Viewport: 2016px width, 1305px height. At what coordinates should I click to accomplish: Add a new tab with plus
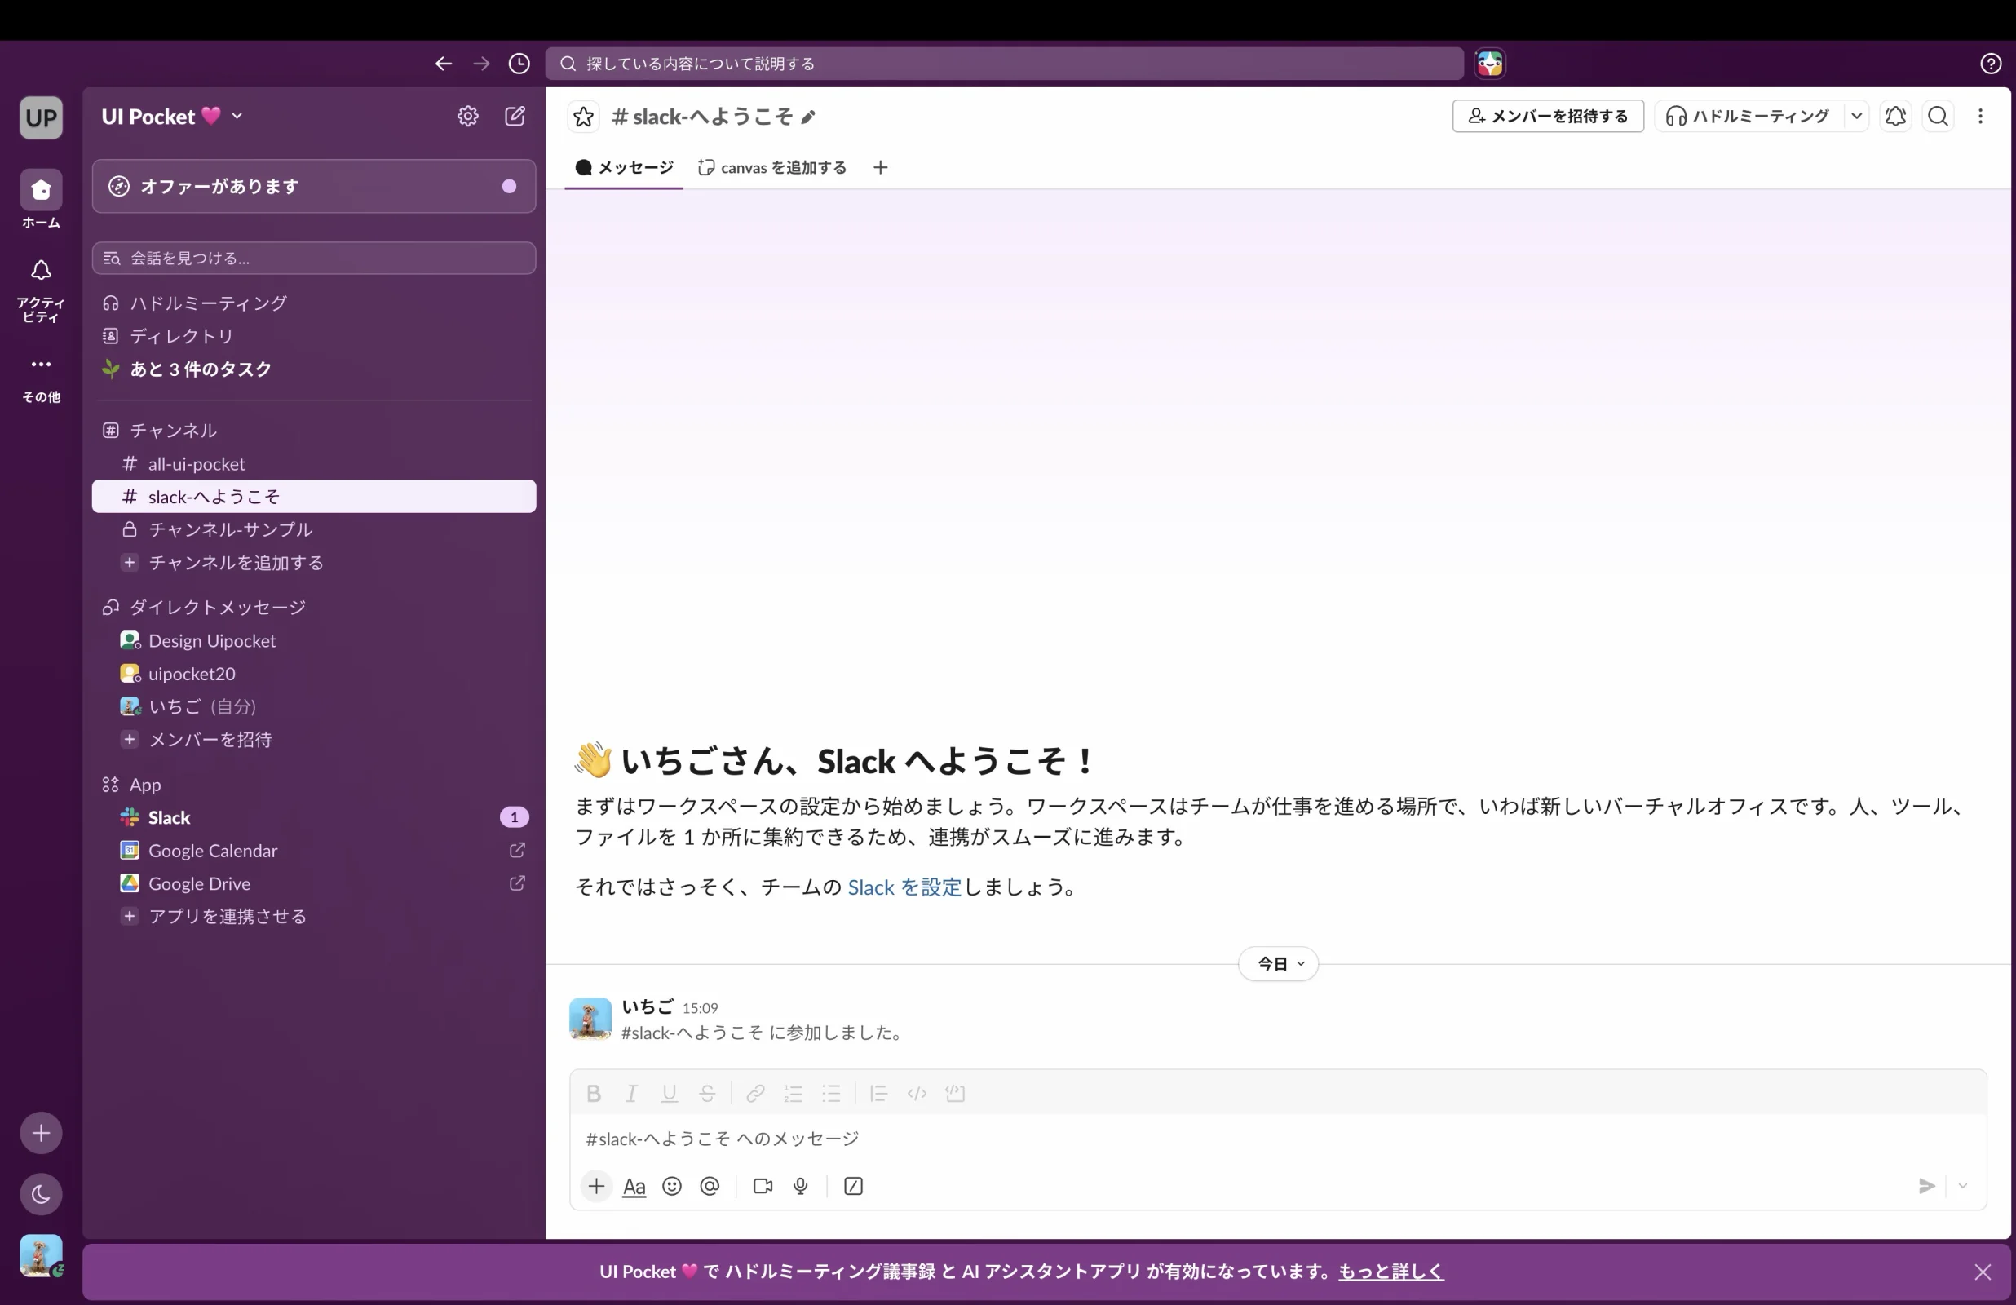pos(881,167)
